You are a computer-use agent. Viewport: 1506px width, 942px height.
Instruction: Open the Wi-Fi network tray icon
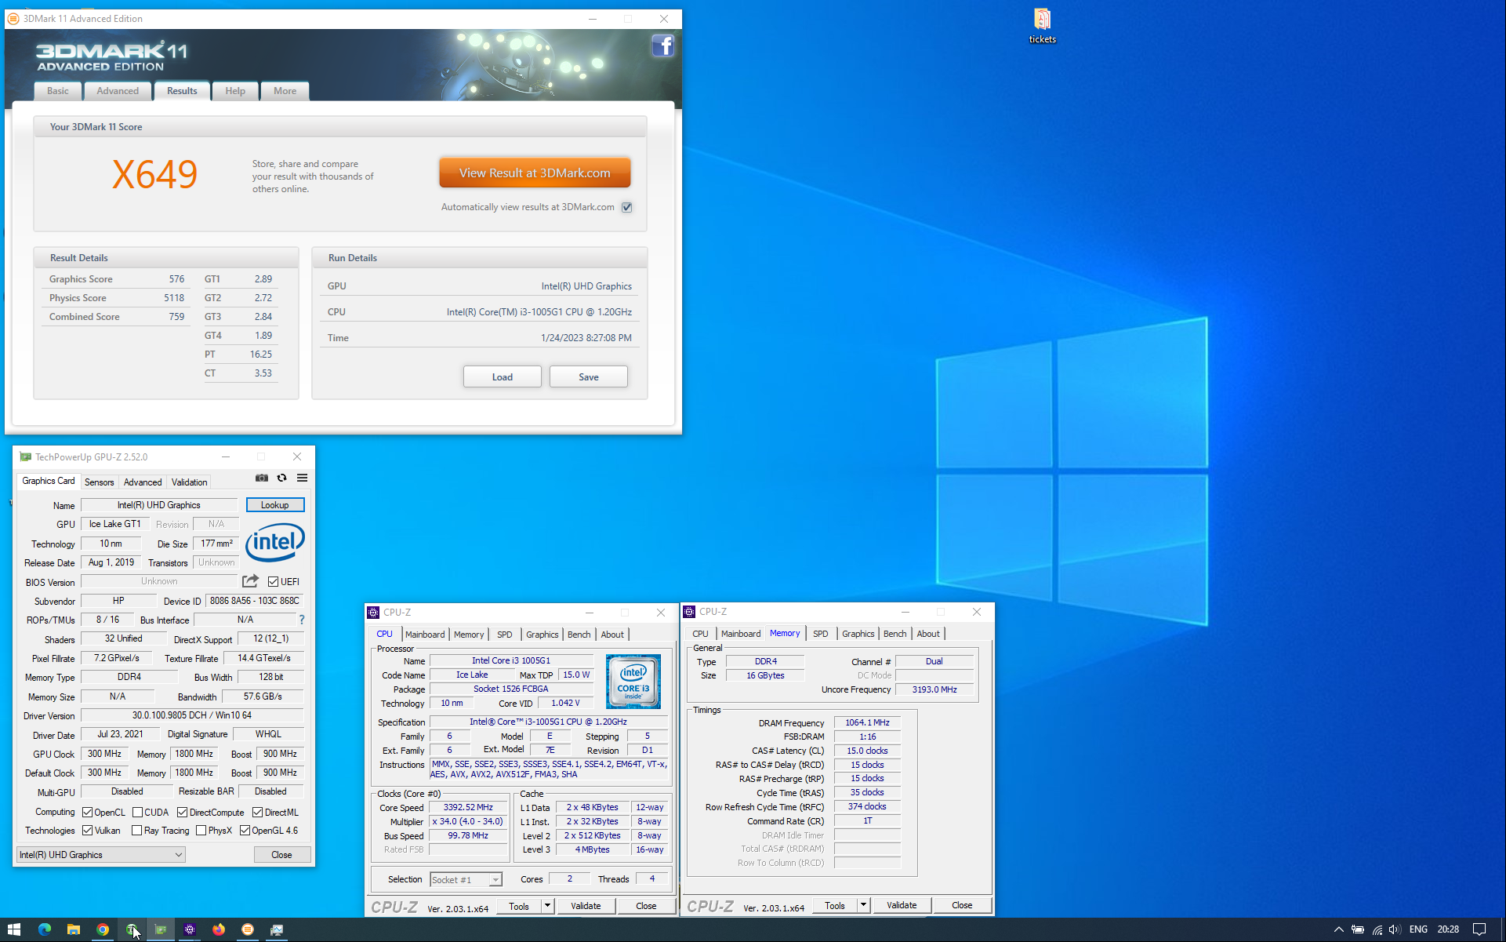1377,929
